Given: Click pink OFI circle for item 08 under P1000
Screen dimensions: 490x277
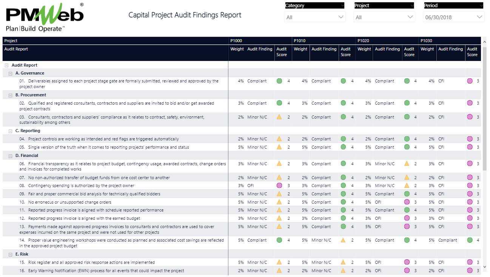Looking at the screenshot, I should click(279, 186).
